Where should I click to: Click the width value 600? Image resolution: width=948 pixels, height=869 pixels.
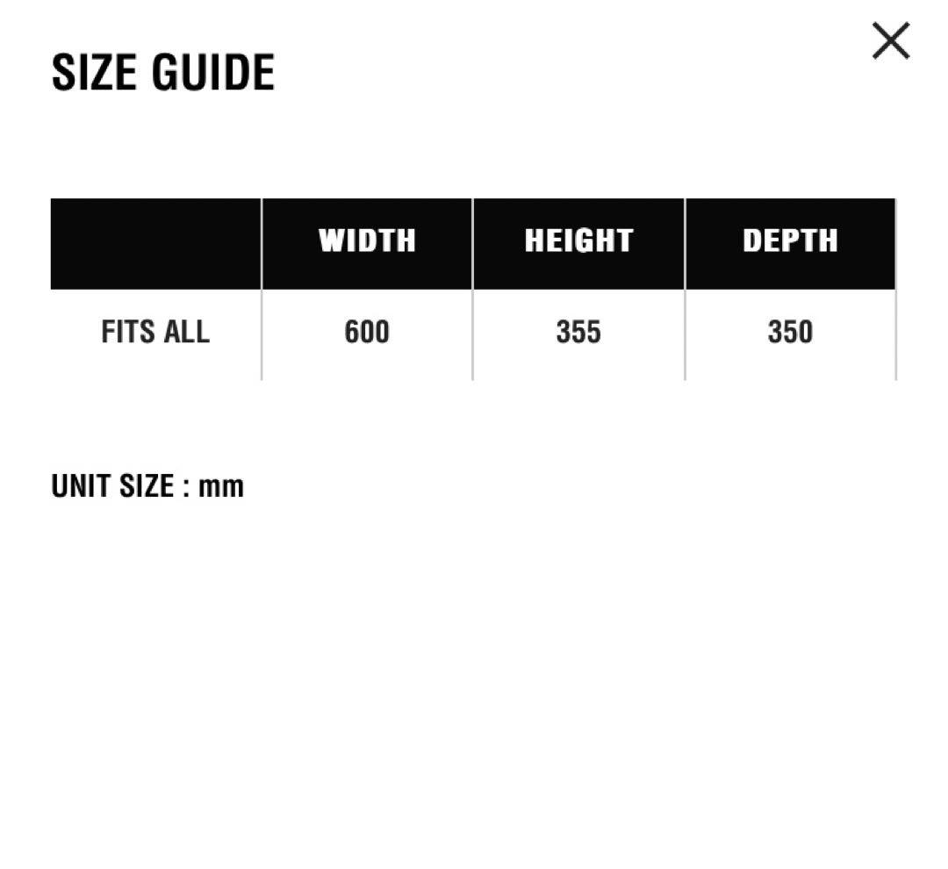(367, 333)
